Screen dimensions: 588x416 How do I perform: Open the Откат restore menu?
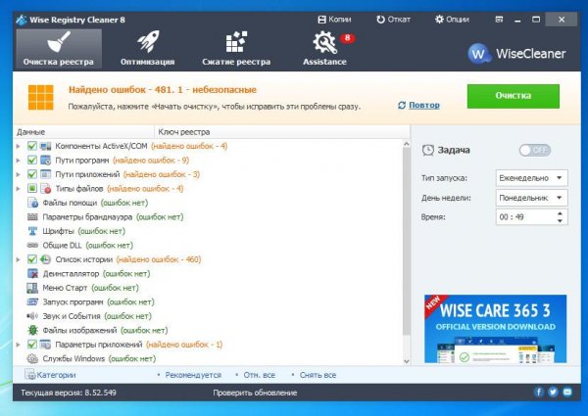click(x=393, y=20)
